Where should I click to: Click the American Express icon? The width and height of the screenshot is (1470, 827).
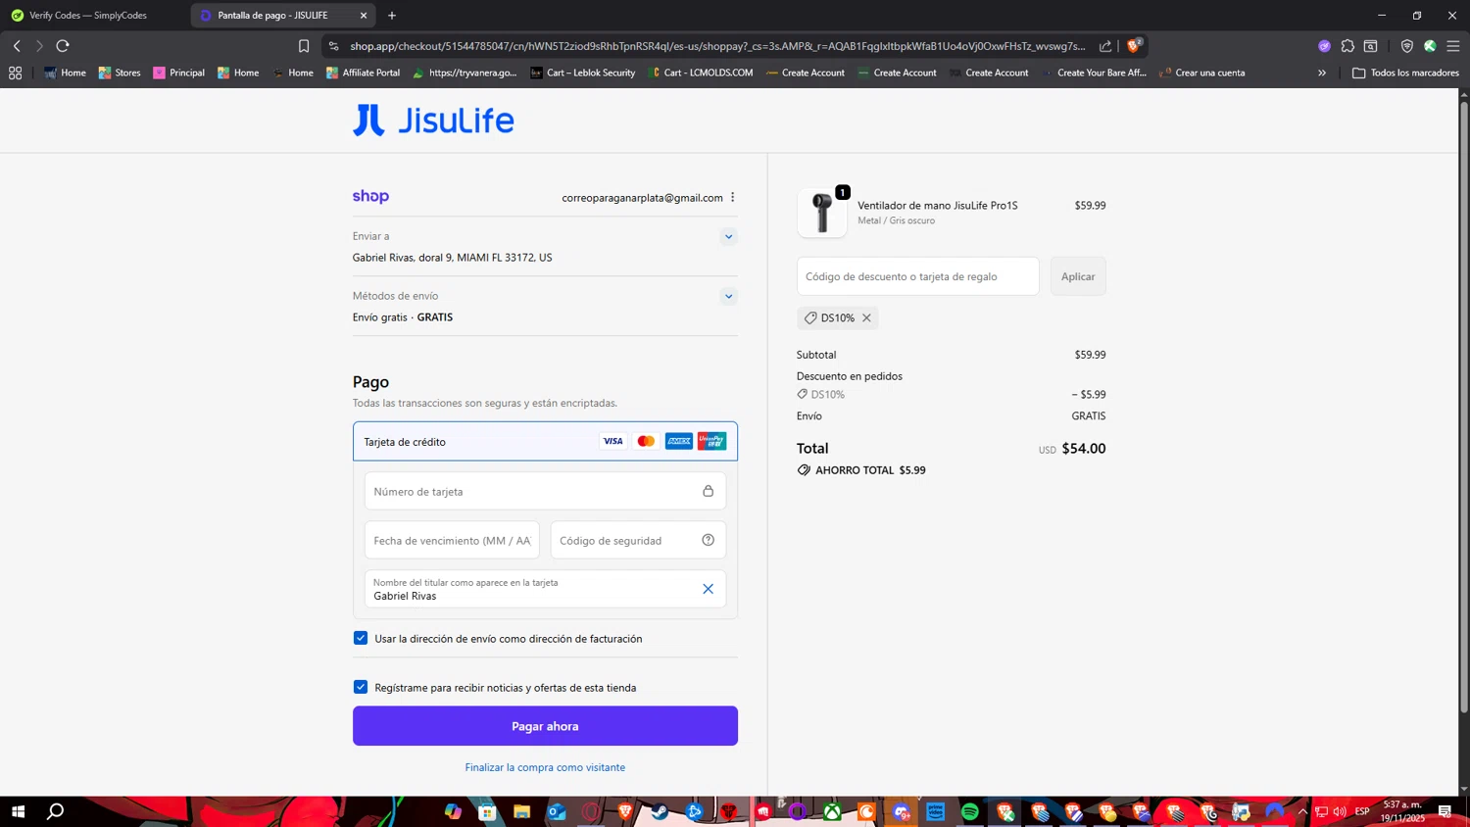678,441
